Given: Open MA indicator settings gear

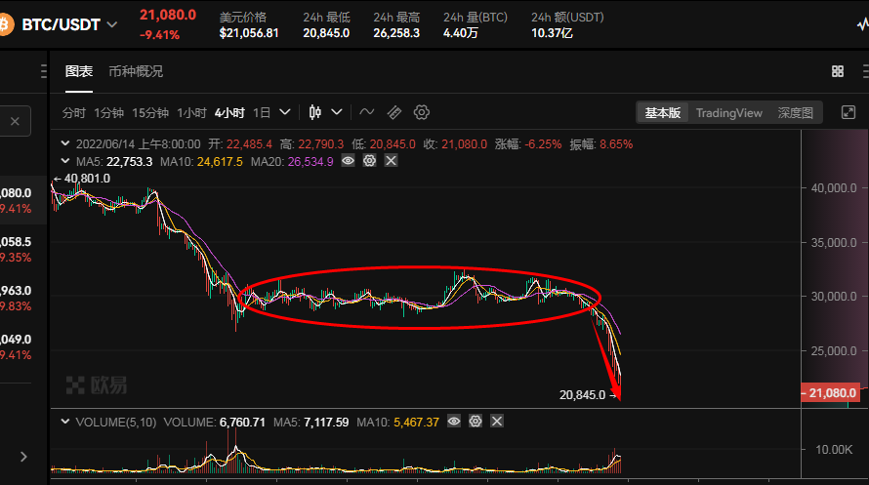Looking at the screenshot, I should pyautogui.click(x=369, y=161).
